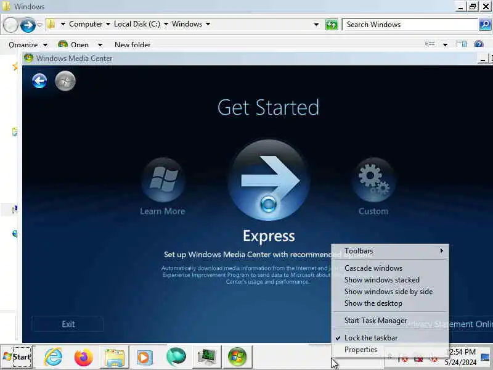Open the address bar history dropdown

316,25
